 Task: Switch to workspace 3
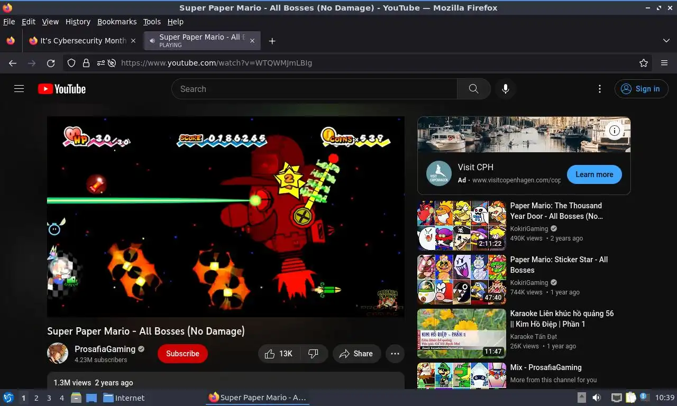coord(49,398)
